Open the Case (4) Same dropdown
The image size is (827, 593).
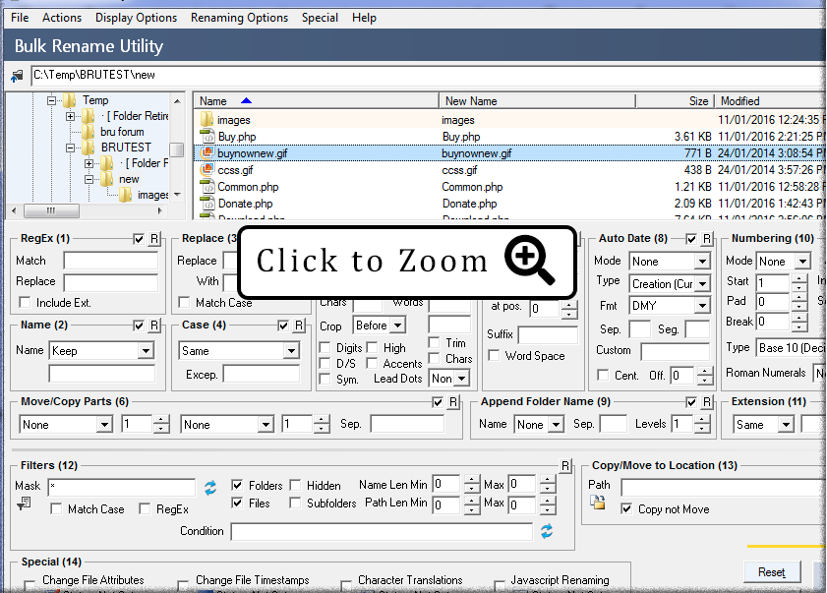point(291,351)
